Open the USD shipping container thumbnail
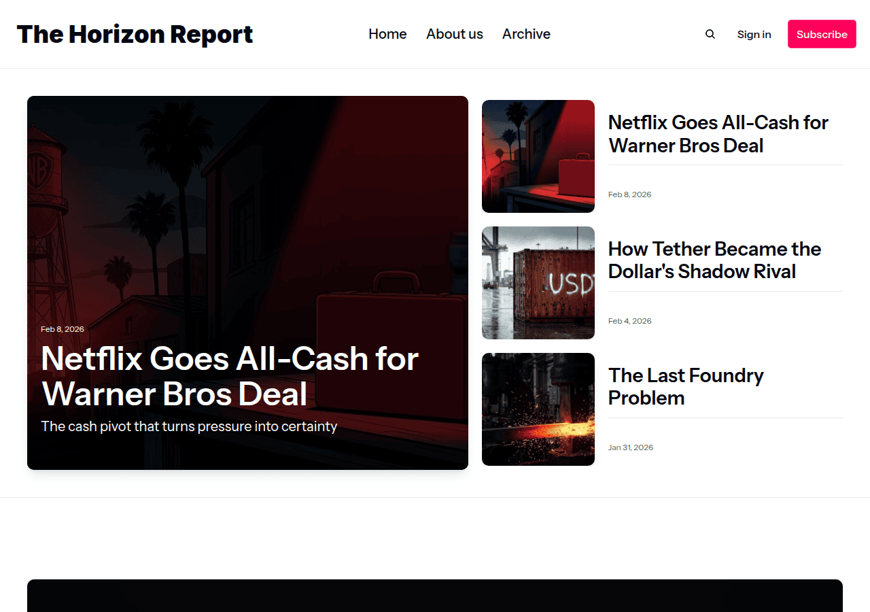870x612 pixels. pos(538,283)
